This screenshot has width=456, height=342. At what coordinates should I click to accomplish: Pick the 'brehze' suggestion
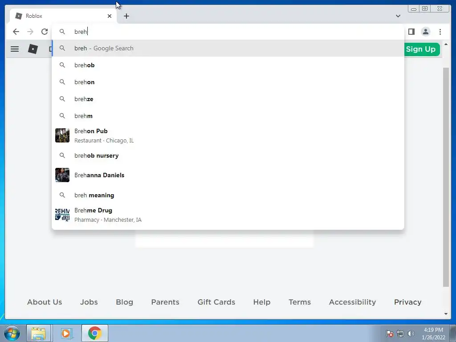point(228,99)
